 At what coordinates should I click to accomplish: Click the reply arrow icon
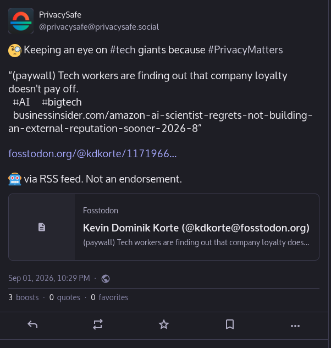click(x=32, y=325)
